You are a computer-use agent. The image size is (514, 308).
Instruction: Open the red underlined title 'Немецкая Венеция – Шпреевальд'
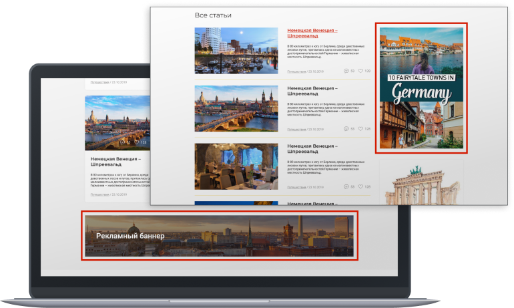[x=312, y=33]
